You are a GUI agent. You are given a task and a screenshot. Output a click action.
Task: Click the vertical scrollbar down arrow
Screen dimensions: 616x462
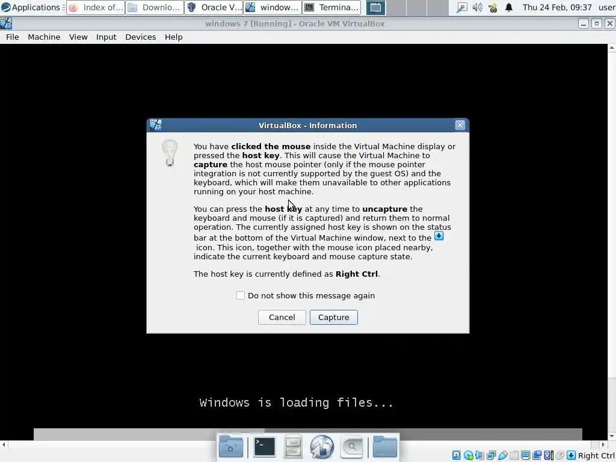[x=612, y=436]
